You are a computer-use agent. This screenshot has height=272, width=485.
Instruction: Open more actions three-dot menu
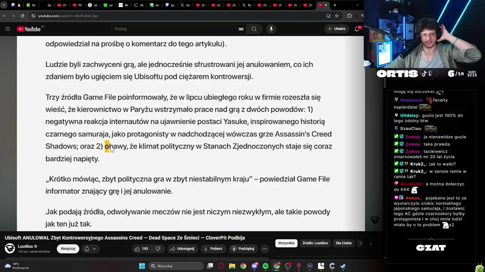pos(264,249)
